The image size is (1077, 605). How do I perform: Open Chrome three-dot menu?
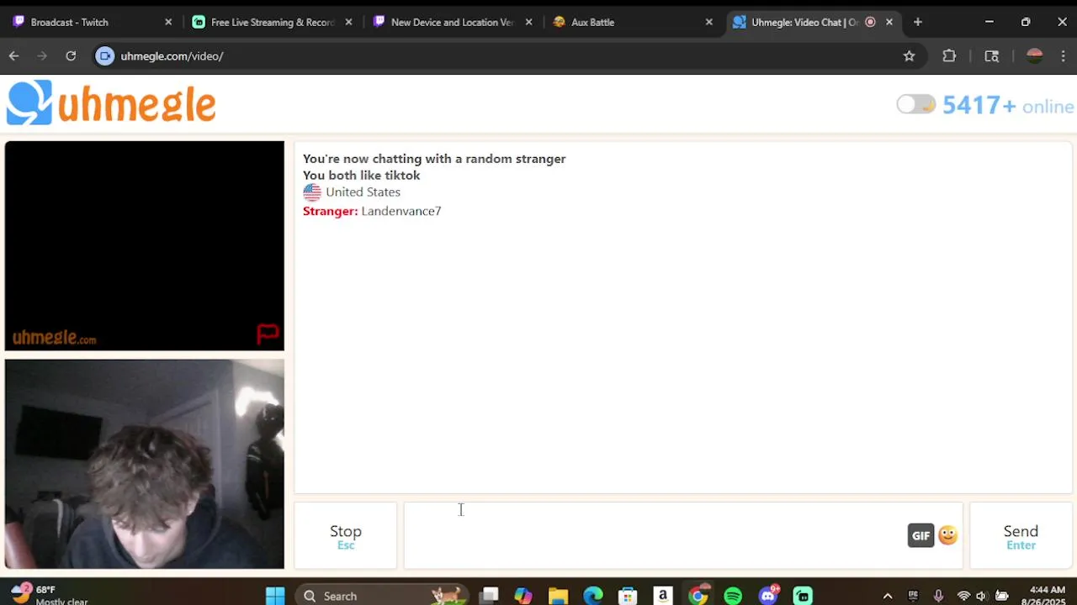pos(1064,56)
